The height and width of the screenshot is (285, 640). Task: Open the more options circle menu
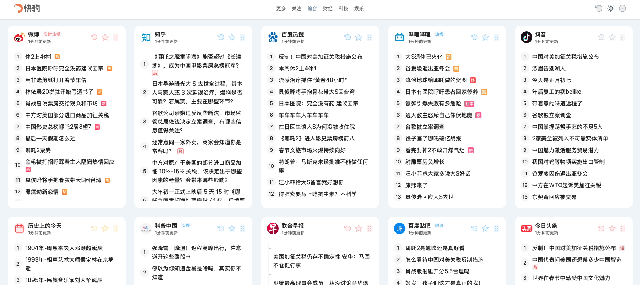(622, 8)
